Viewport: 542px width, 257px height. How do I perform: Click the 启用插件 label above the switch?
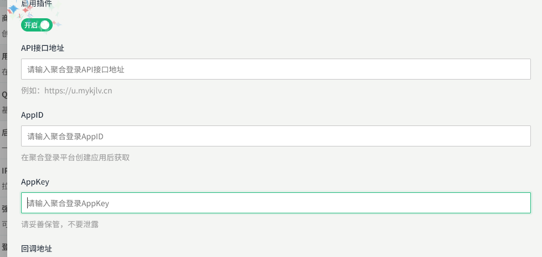pyautogui.click(x=37, y=3)
